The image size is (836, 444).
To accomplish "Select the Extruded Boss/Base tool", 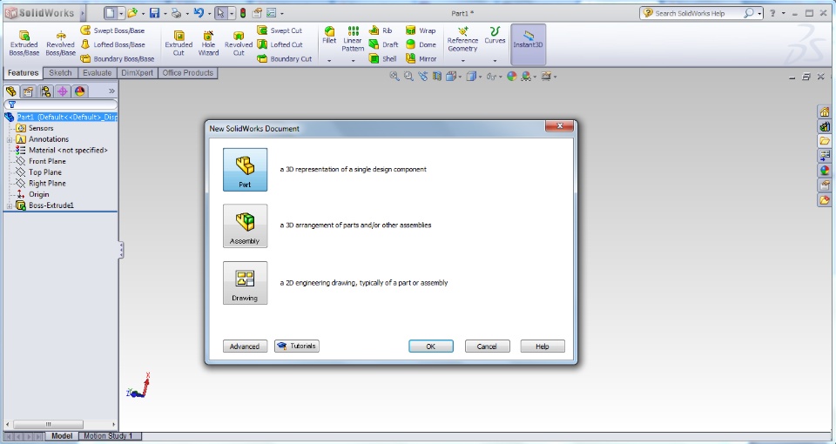I will pyautogui.click(x=24, y=44).
